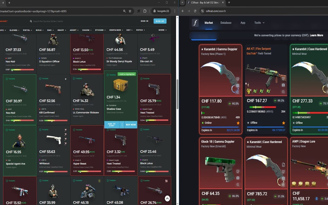Image resolution: width=328 pixels, height=205 pixels.
Task: Favorite the Karambit Gamma Doppler with the star
Action: [x=238, y=123]
